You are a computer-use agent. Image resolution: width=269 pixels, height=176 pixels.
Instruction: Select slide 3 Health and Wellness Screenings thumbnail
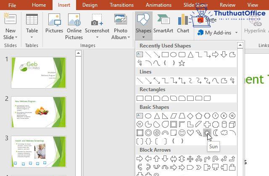point(39,152)
